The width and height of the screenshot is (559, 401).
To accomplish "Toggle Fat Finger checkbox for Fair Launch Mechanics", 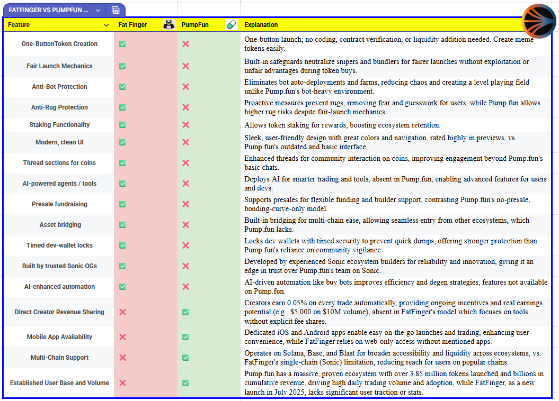I will click(x=122, y=66).
